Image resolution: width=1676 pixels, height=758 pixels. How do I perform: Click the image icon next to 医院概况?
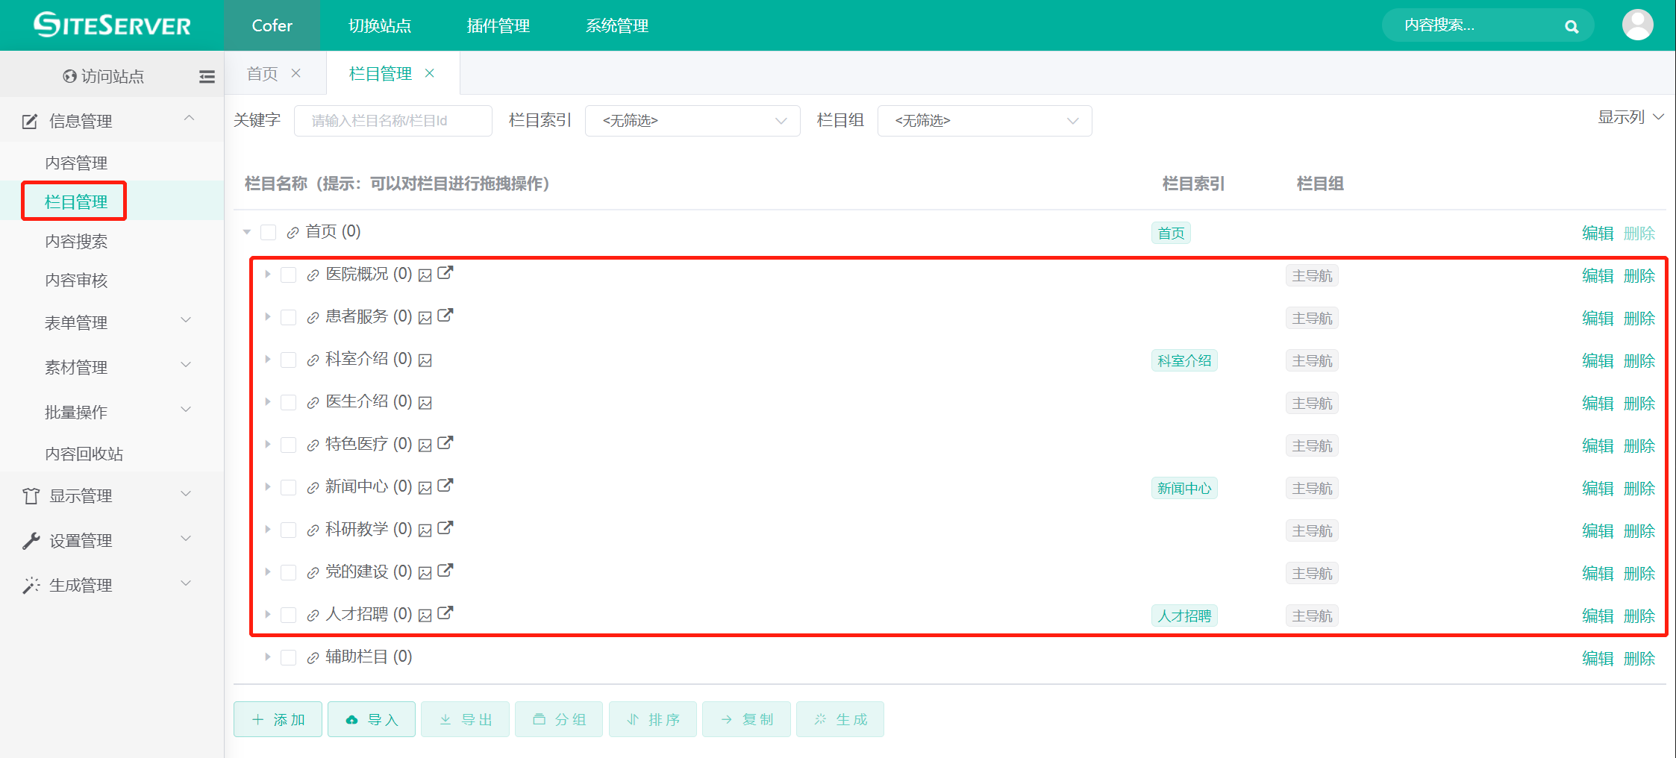click(x=425, y=275)
